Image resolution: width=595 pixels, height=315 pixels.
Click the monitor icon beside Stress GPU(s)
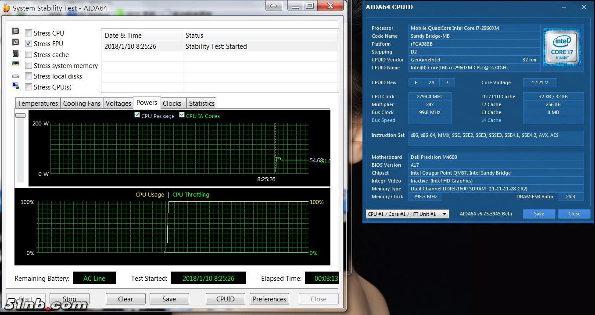(x=16, y=86)
